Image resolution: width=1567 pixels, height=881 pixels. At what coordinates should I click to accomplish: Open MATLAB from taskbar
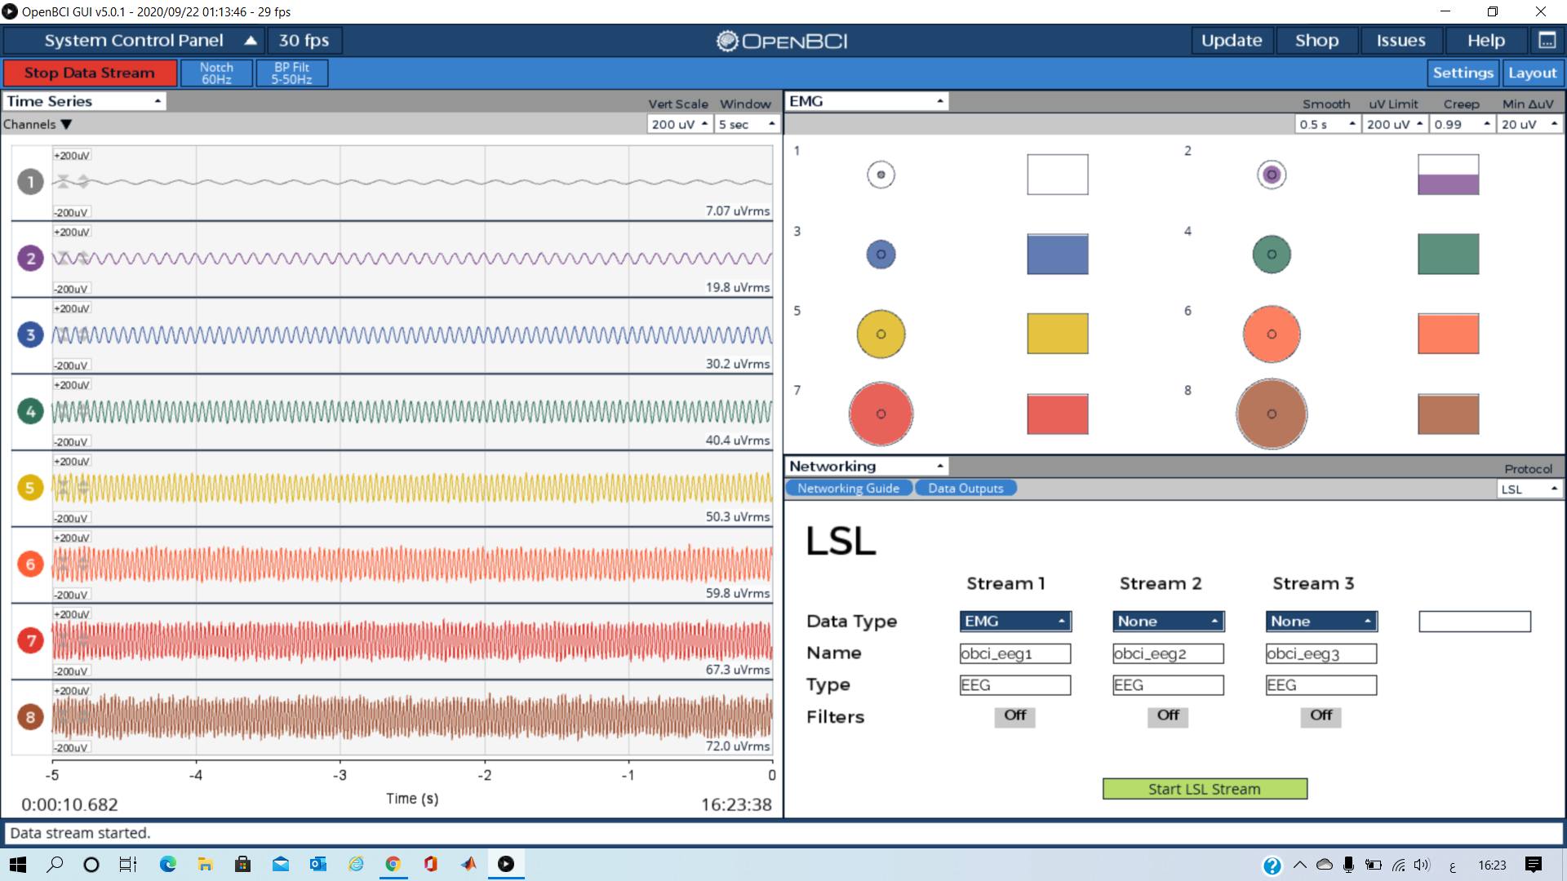tap(468, 865)
